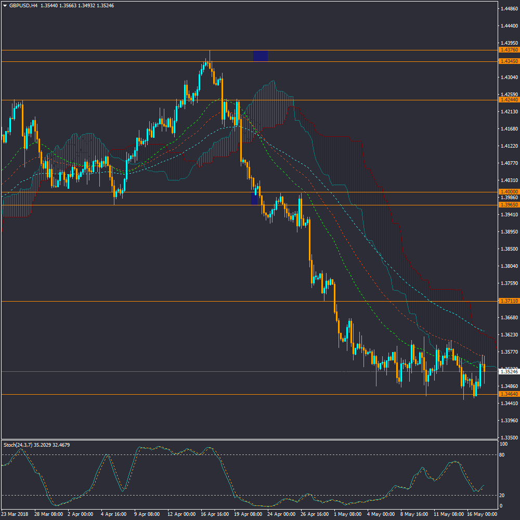Click the 1.44860 label on the price axis

pyautogui.click(x=508, y=8)
